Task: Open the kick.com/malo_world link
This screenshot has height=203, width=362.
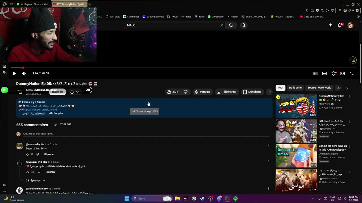Action: pyautogui.click(x=40, y=110)
